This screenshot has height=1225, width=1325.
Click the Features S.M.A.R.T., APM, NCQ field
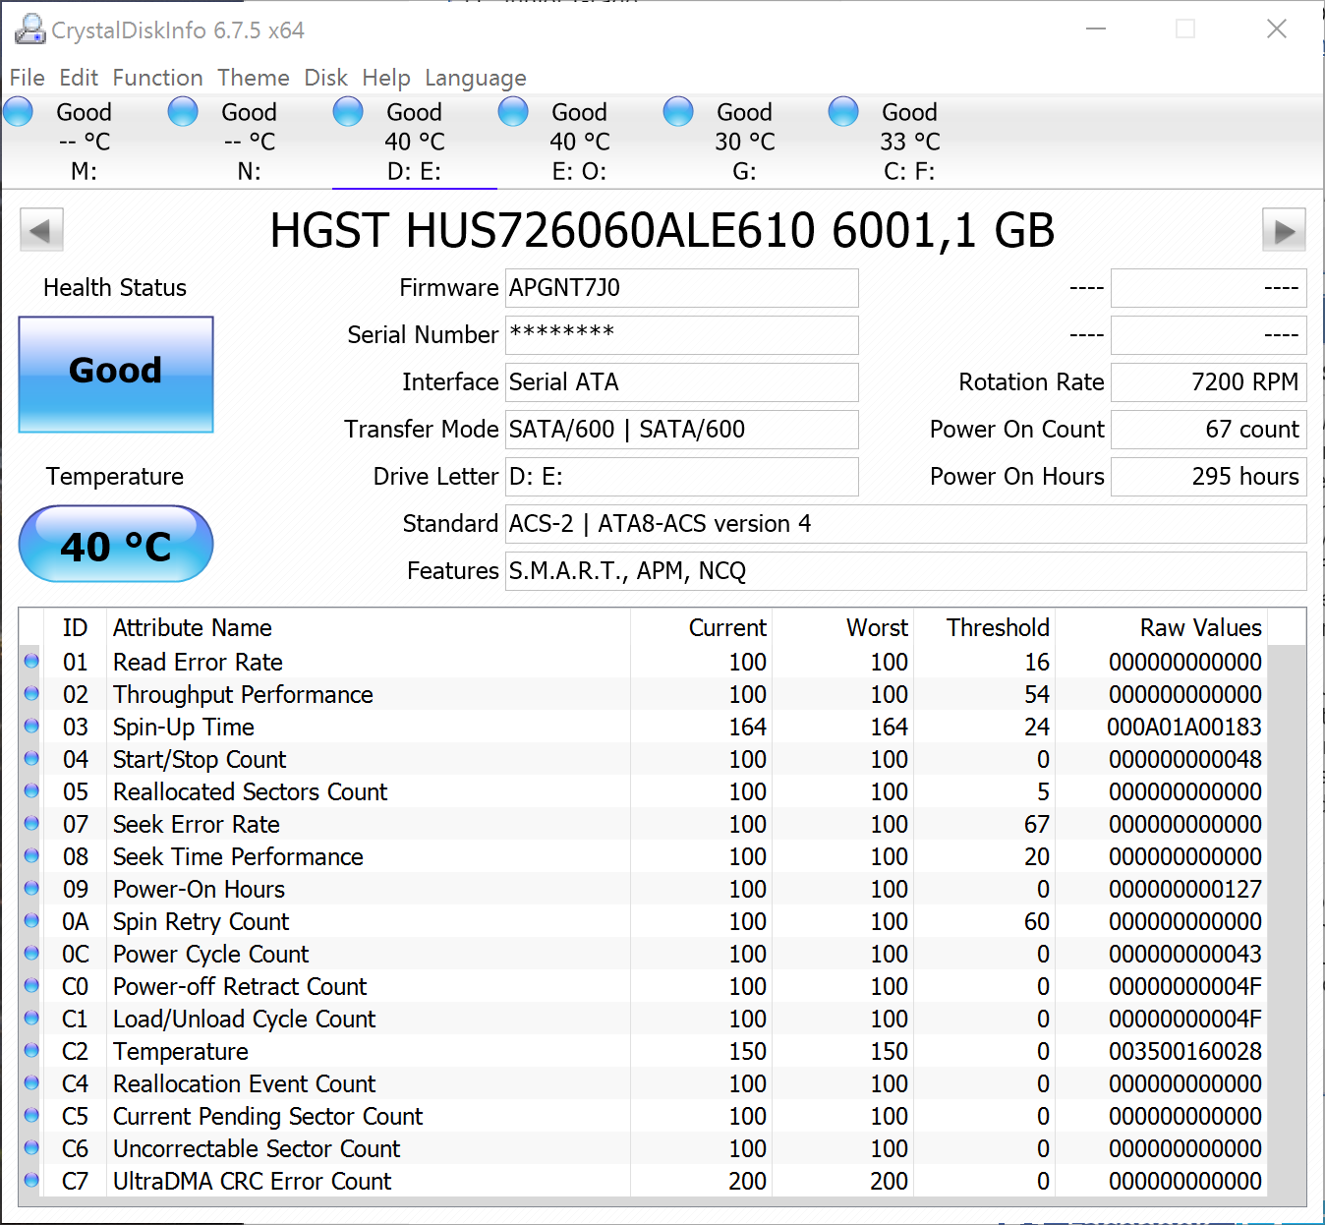tap(906, 571)
